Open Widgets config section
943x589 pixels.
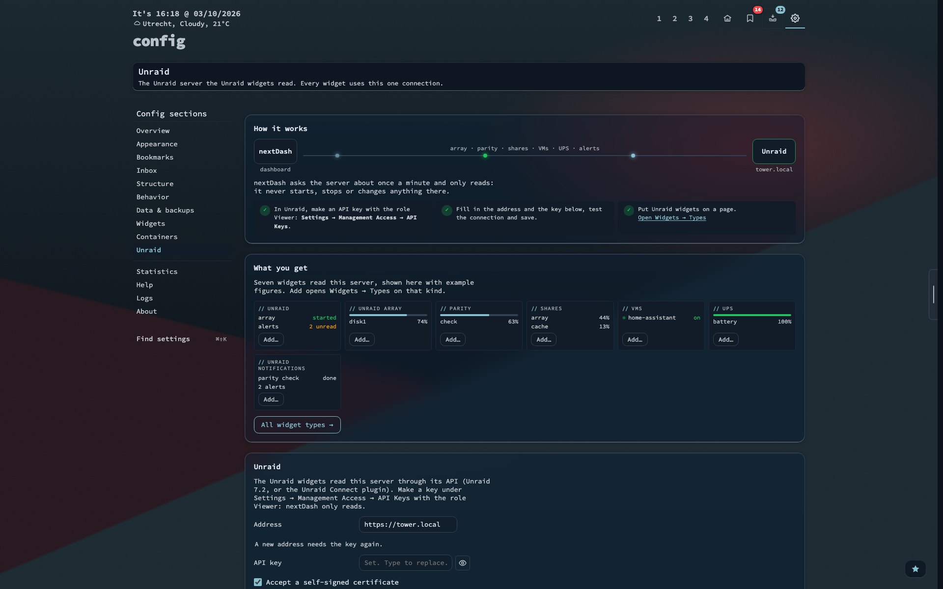(151, 223)
